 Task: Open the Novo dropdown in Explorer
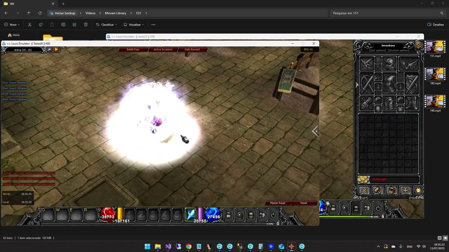click(x=12, y=24)
